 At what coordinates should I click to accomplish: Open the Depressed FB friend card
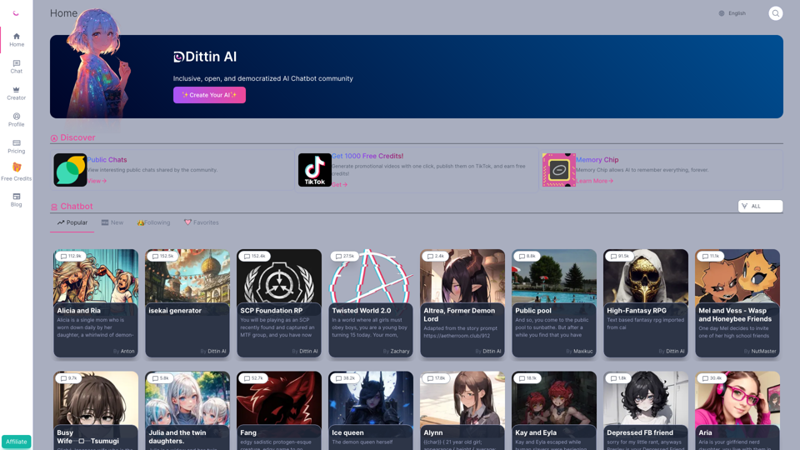tap(646, 410)
